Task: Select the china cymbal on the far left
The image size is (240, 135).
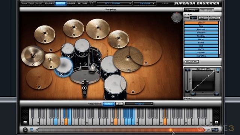Action: point(33,56)
